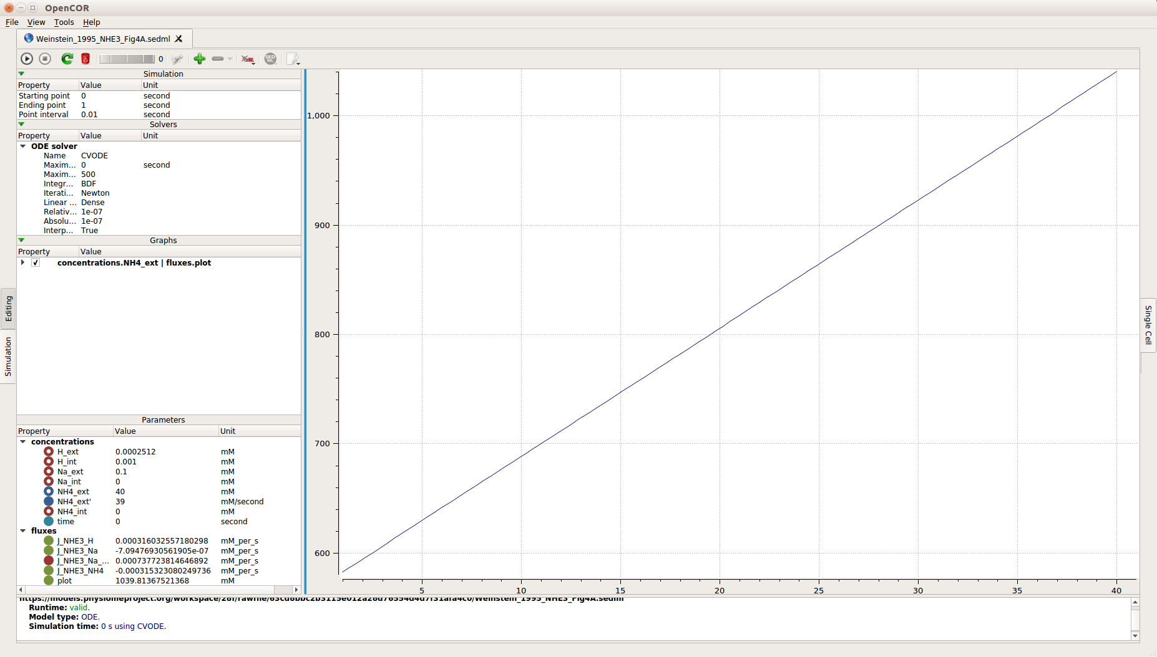Collapse the concentrations parameter group
Image resolution: width=1157 pixels, height=657 pixels.
(23, 442)
